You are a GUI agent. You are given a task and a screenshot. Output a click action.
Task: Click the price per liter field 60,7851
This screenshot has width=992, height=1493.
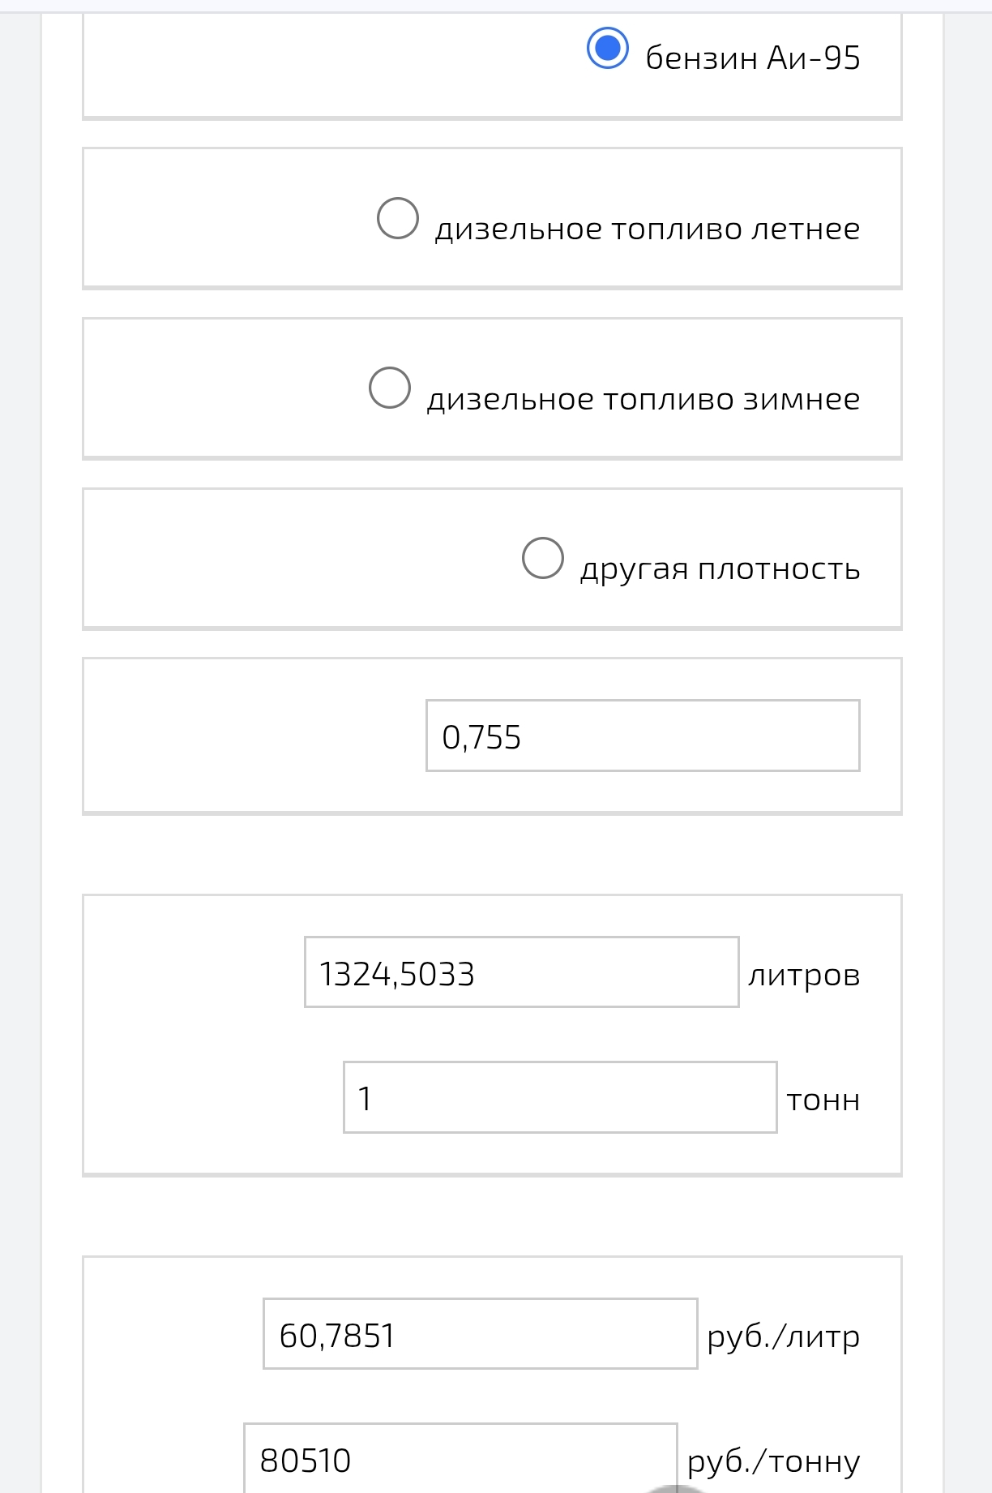tap(480, 1334)
